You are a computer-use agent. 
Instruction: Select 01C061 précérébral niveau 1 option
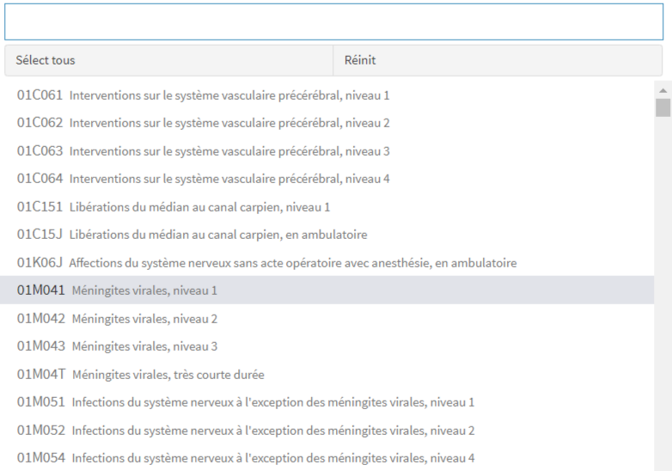(x=204, y=95)
